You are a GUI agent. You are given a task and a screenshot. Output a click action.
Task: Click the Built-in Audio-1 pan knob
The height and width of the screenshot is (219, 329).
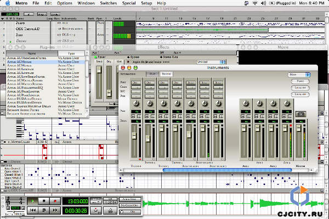191,103
